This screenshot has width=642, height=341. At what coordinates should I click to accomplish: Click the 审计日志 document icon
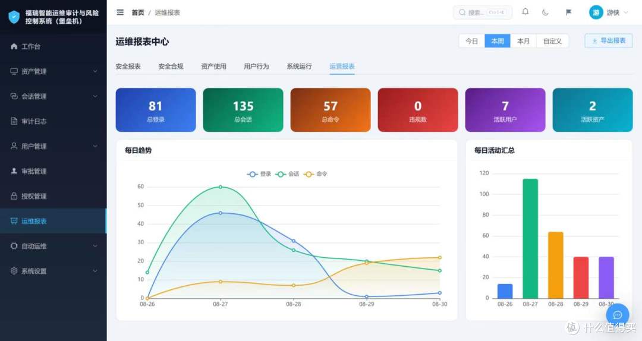[14, 121]
